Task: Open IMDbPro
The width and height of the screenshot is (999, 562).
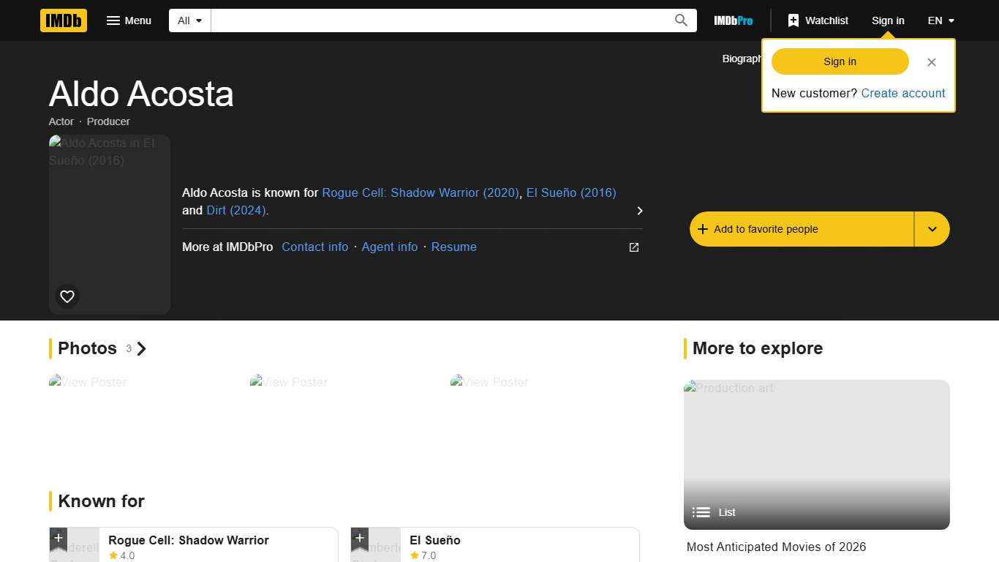Action: click(733, 20)
